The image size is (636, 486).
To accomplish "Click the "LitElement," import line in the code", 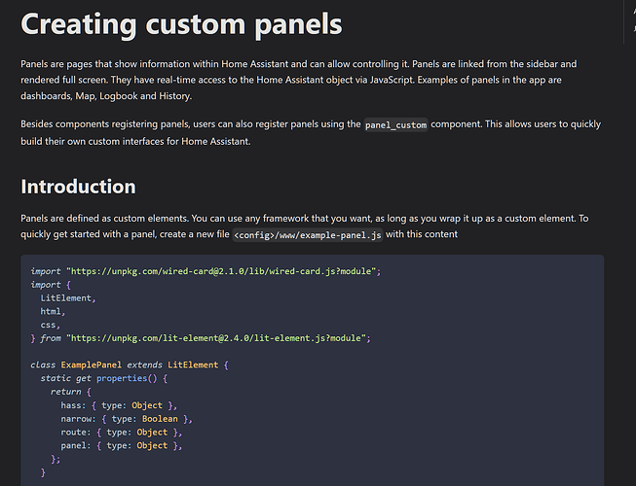I will [68, 297].
